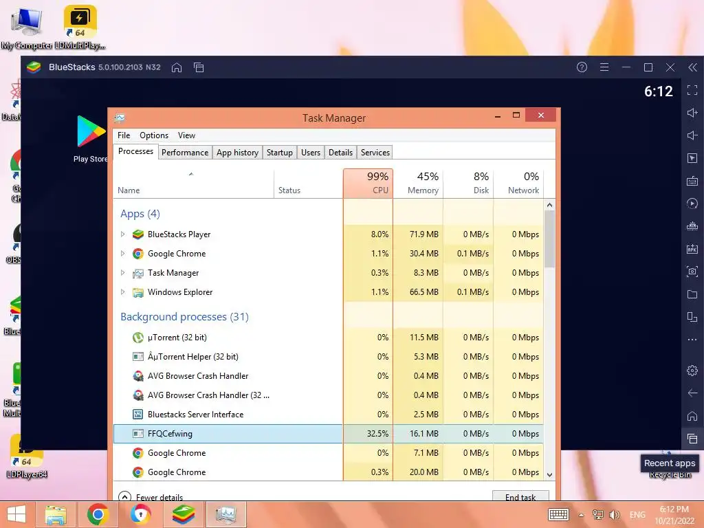Open the Play Store app icon
Viewport: 704px width, 528px height.
(x=90, y=139)
